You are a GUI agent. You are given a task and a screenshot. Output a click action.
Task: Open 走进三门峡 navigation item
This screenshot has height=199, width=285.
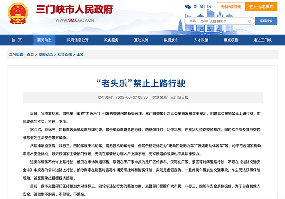263,40
